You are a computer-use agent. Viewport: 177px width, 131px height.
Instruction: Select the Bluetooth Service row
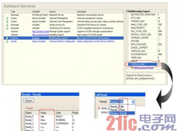pyautogui.click(x=64, y=15)
